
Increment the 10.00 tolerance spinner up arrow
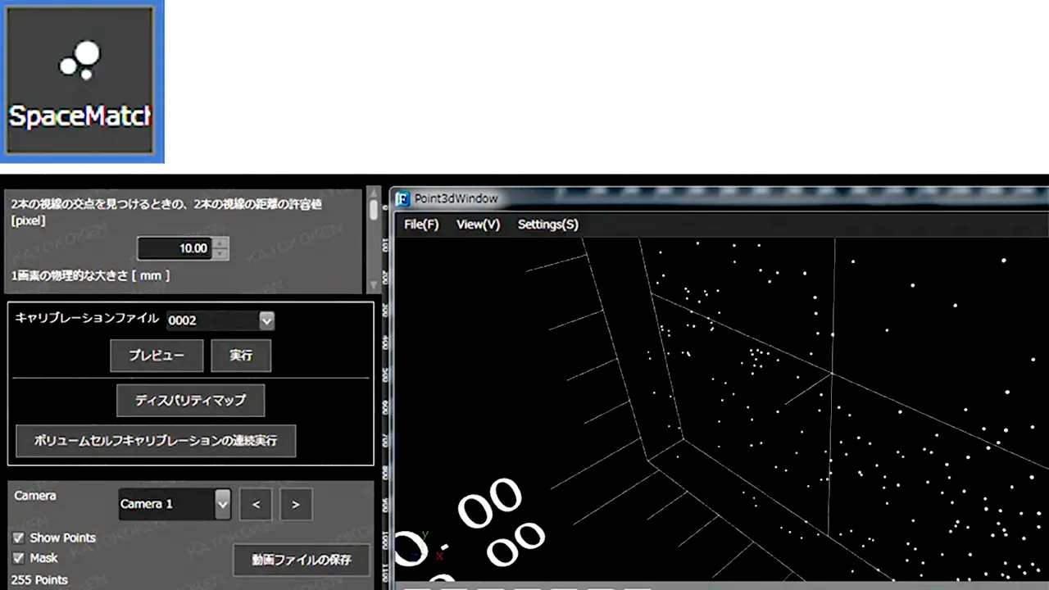pyautogui.click(x=220, y=243)
